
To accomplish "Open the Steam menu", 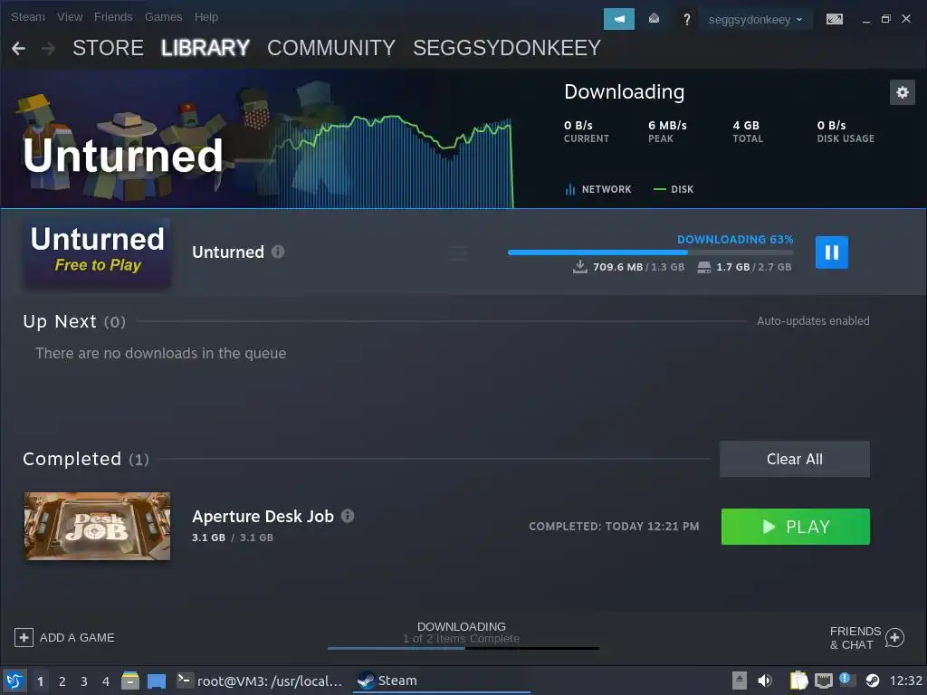I will [x=28, y=17].
